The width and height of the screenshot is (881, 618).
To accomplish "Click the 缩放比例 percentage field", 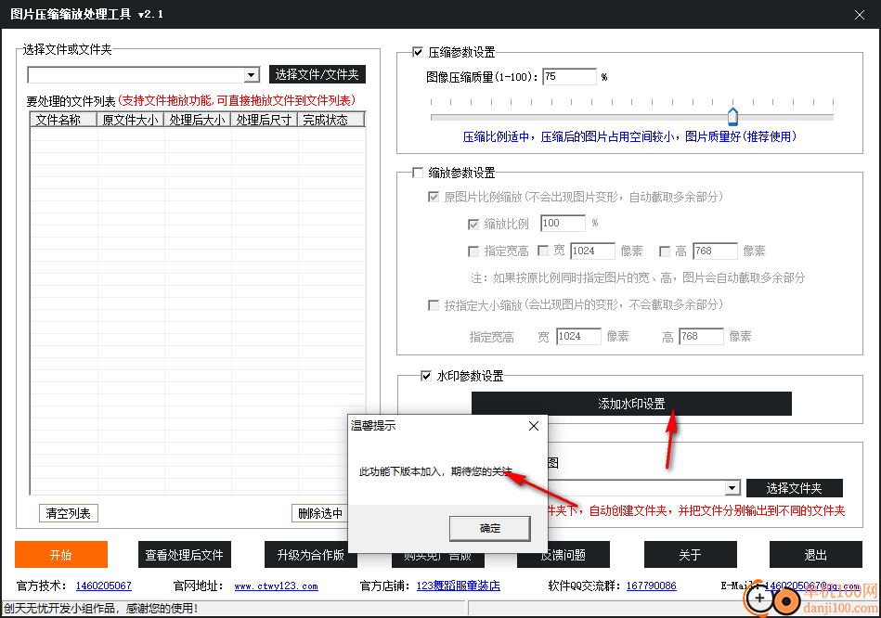I will coord(563,223).
